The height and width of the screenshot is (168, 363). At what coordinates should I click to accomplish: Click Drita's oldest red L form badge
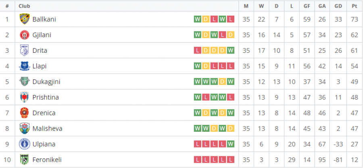click(x=198, y=50)
